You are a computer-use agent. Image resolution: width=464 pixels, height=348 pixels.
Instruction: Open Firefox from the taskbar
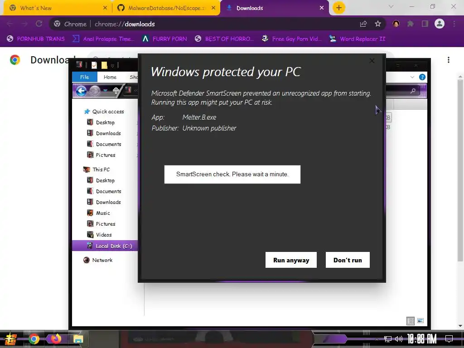(x=56, y=338)
